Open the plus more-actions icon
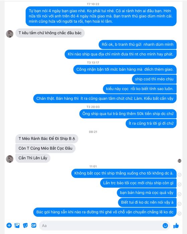Screen dimensions: 187x234 pos(9,225)
